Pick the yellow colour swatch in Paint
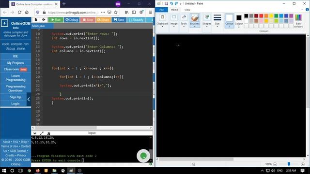The image size is (310, 174). [271, 16]
